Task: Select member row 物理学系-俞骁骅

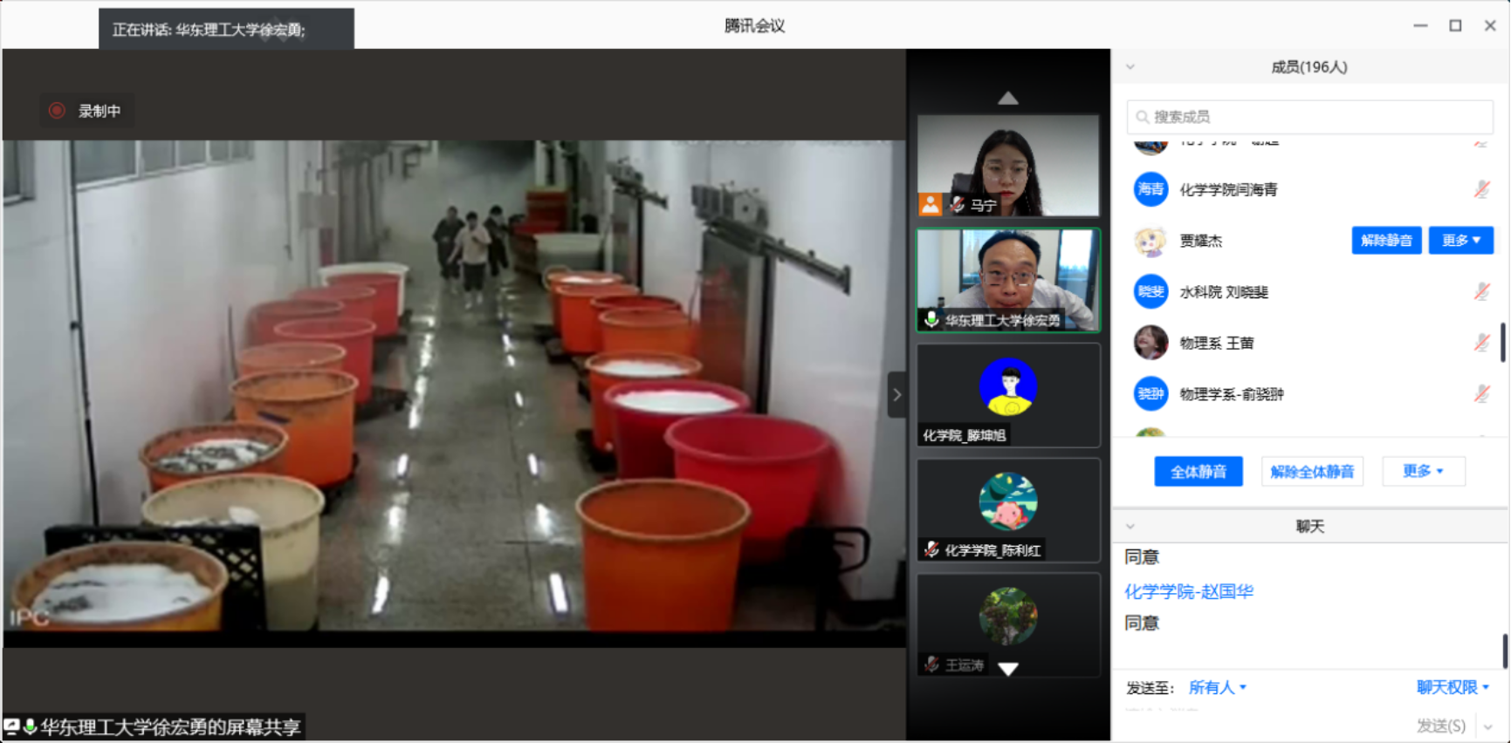Action: click(1309, 394)
